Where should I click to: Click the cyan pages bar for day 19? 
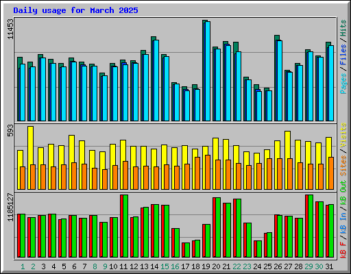208,71
